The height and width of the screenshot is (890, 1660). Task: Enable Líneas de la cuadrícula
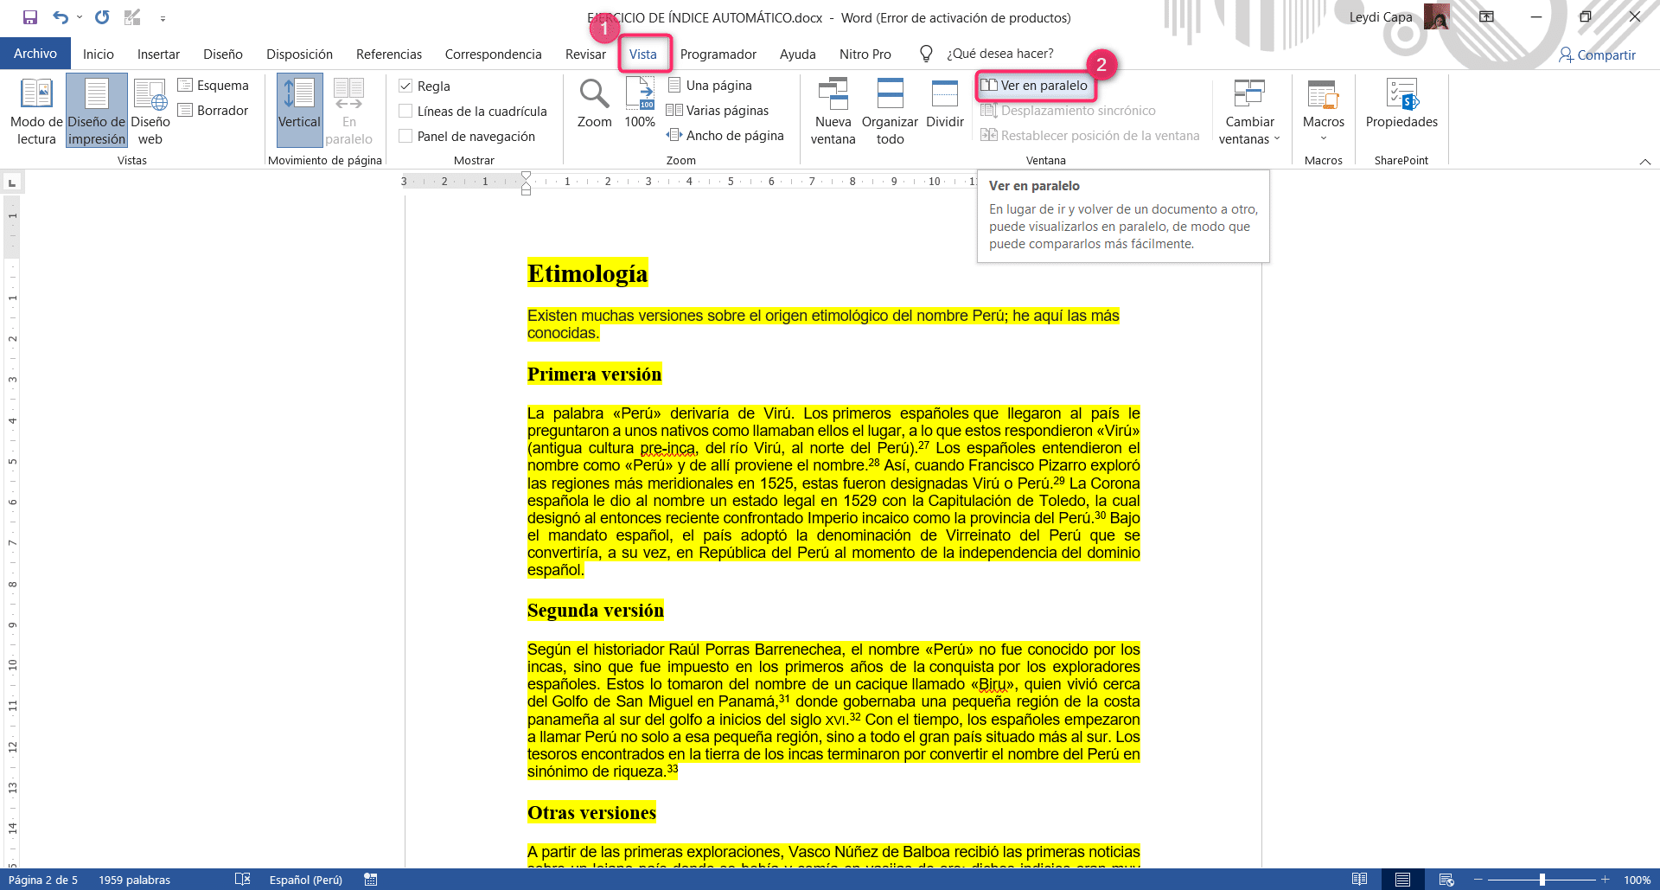pos(405,111)
